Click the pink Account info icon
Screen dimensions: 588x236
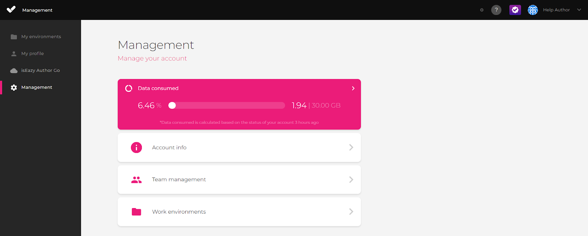(136, 147)
